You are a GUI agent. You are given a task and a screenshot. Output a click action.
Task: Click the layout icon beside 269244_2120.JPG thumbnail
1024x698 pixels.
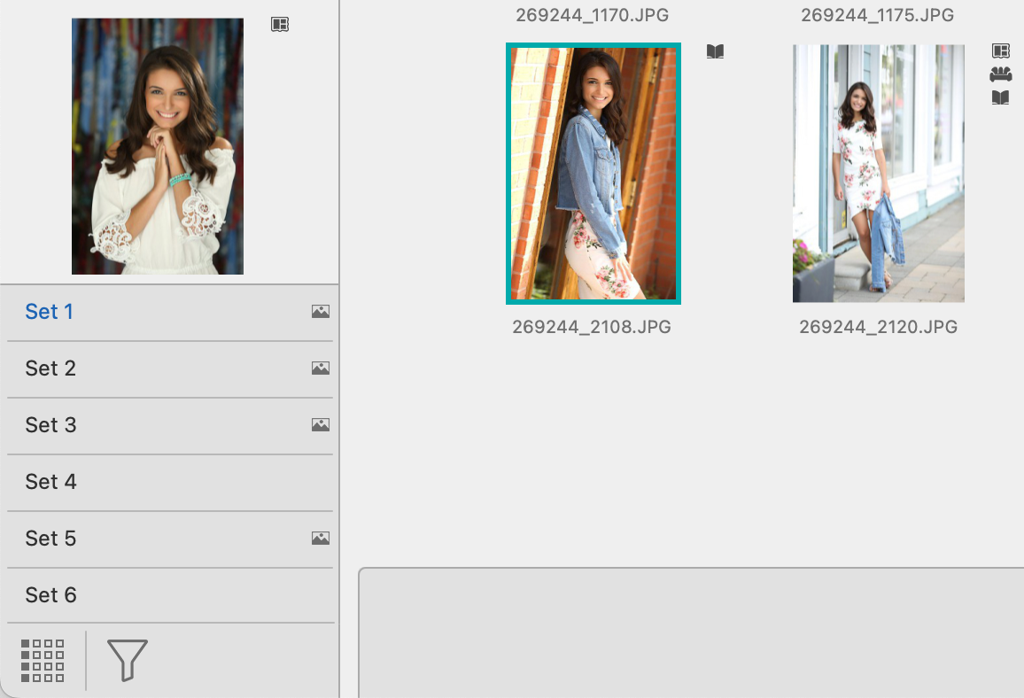coord(1000,51)
